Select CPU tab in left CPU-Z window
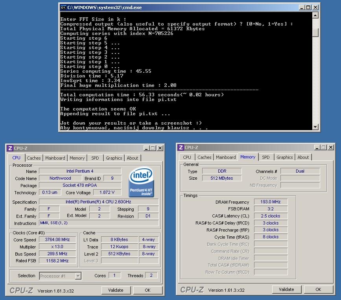The image size is (341, 300). tap(16, 158)
